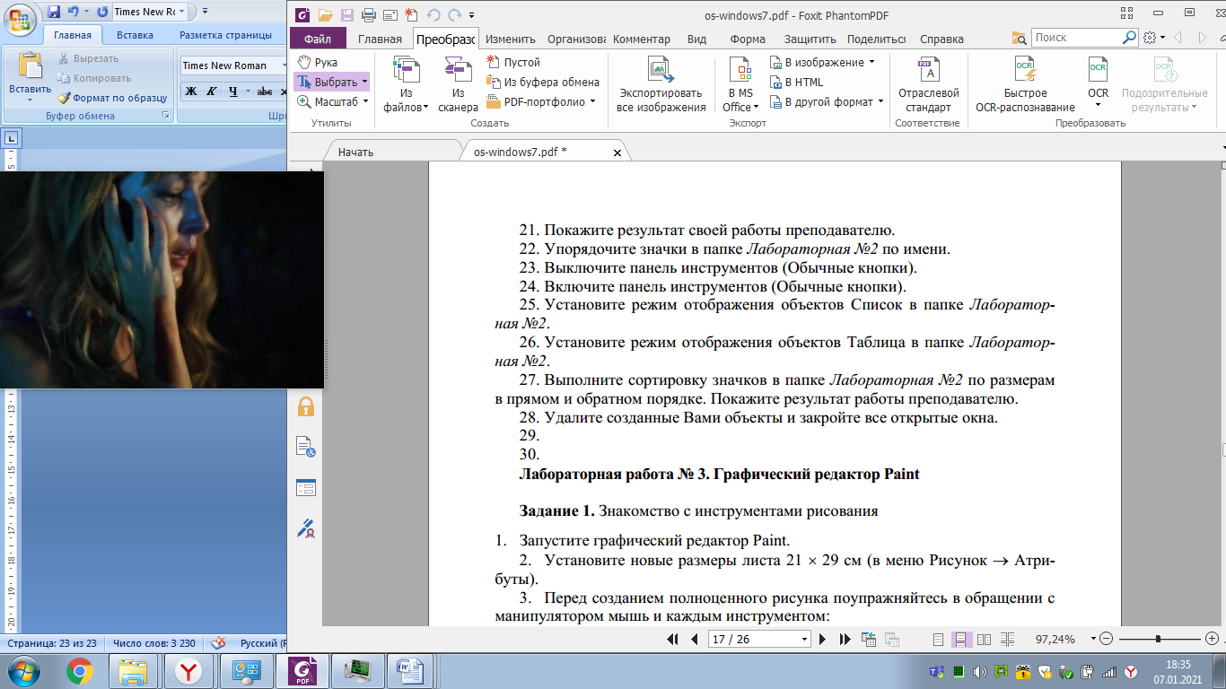Switch to single page view in Foxit
The width and height of the screenshot is (1226, 689).
pos(939,639)
